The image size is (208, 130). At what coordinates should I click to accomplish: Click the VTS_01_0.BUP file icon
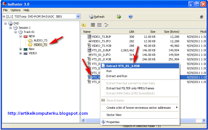coord(89,50)
